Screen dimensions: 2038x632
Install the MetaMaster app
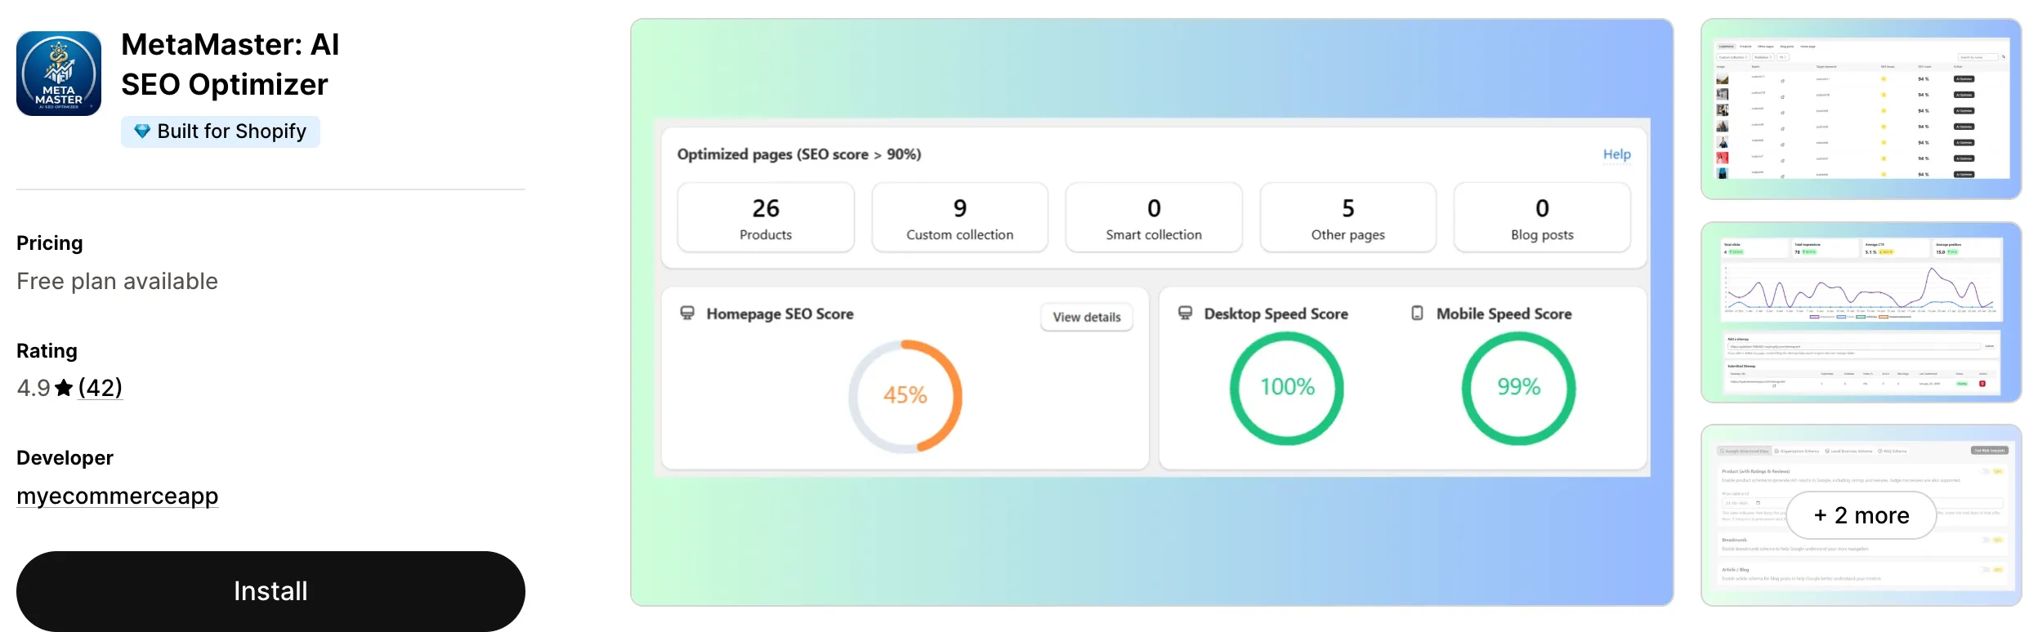tap(270, 591)
